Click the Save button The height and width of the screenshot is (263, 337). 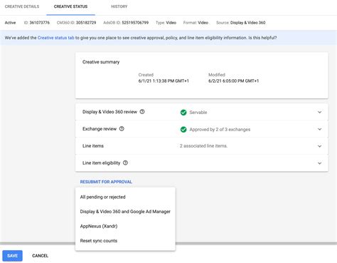coord(12,256)
